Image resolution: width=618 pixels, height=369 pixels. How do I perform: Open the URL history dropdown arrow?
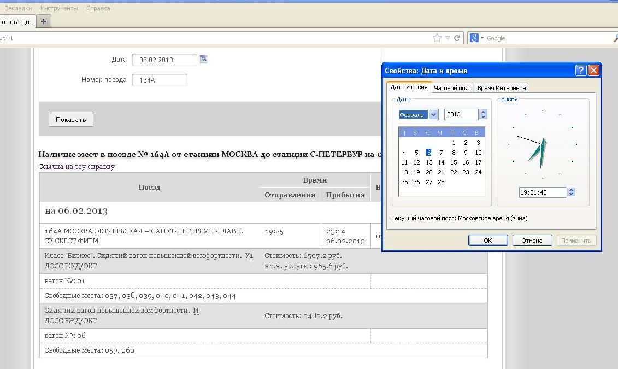point(448,38)
